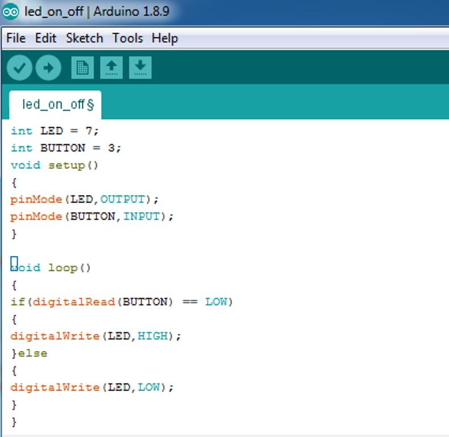Click the Arduino logo in title bar
The width and height of the screenshot is (449, 437).
[10, 12]
